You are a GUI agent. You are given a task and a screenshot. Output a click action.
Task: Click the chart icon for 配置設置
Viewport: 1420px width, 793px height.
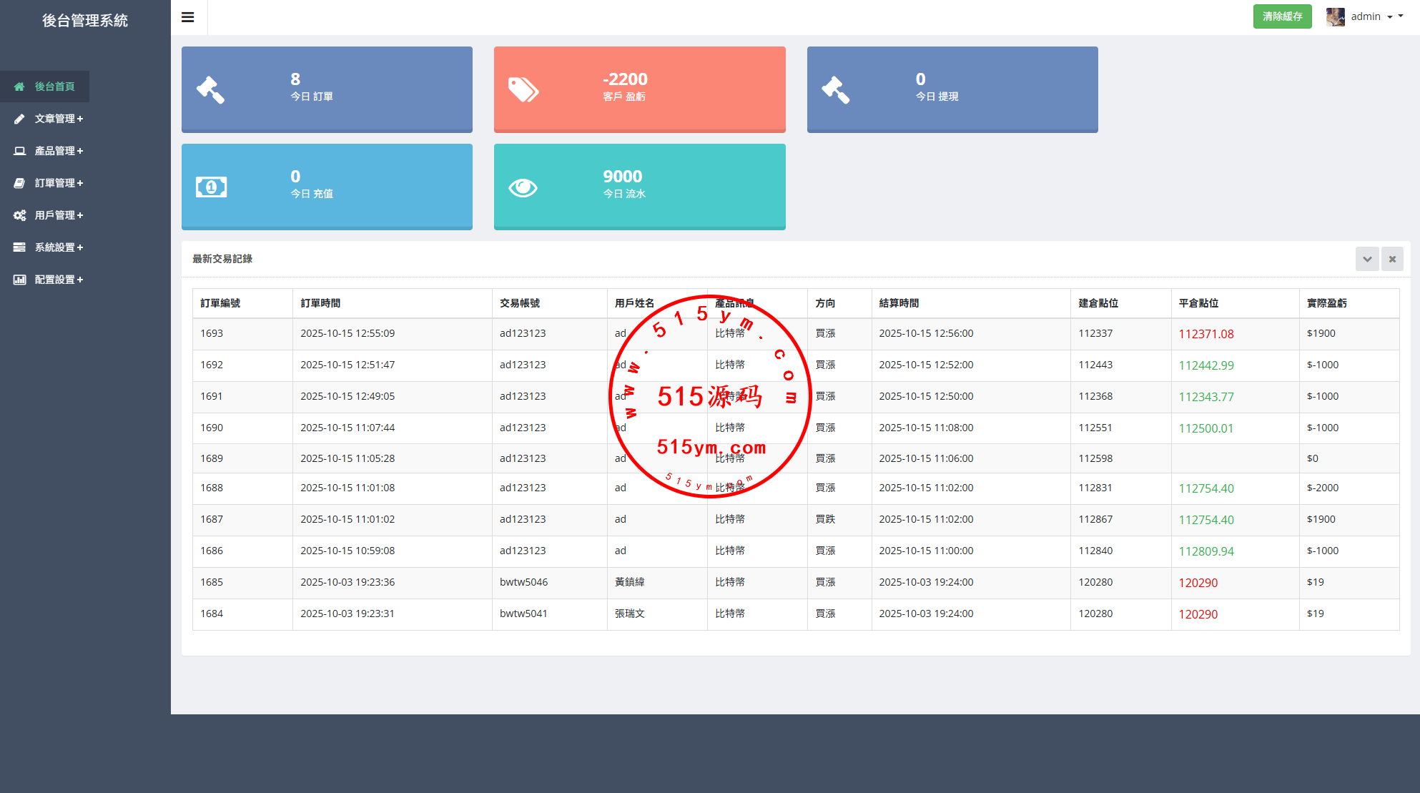coord(19,280)
